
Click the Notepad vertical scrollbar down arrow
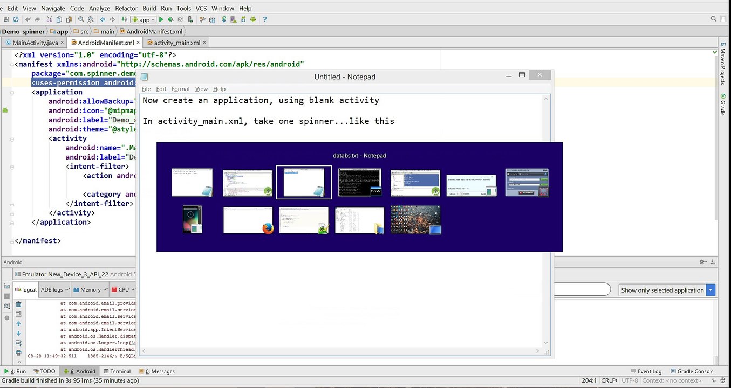point(546,343)
